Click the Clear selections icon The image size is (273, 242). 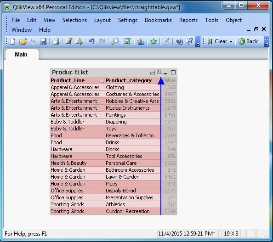(x=210, y=41)
